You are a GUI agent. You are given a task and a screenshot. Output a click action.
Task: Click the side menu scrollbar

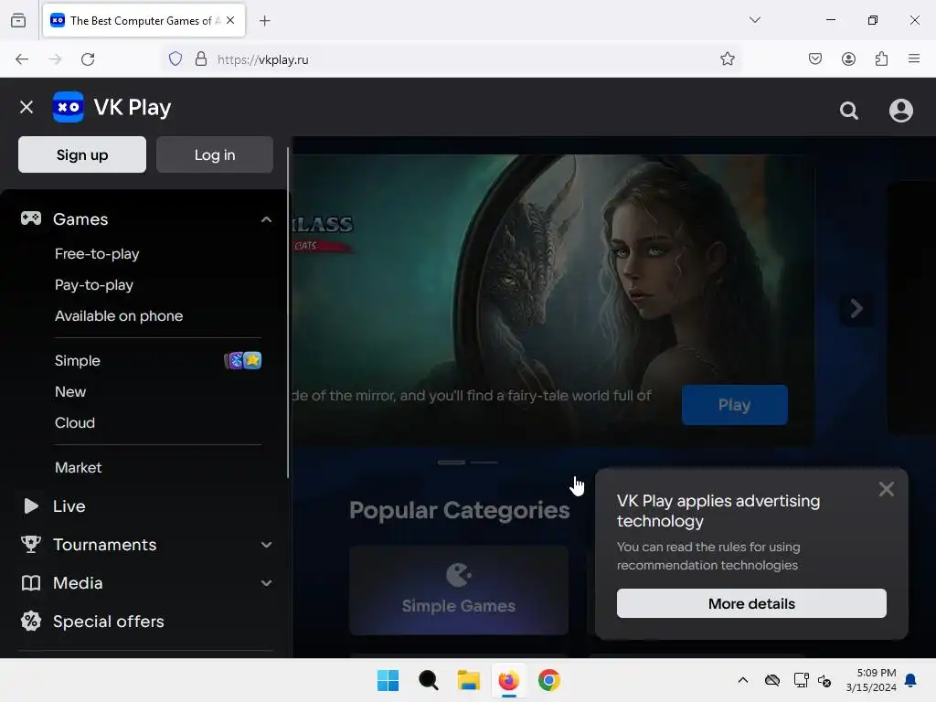click(x=288, y=313)
